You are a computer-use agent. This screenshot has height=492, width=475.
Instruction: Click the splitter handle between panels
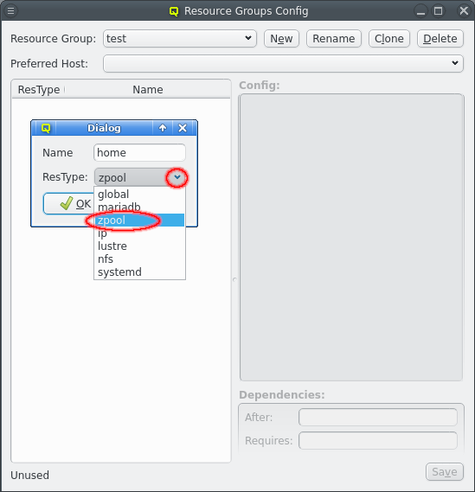click(234, 279)
